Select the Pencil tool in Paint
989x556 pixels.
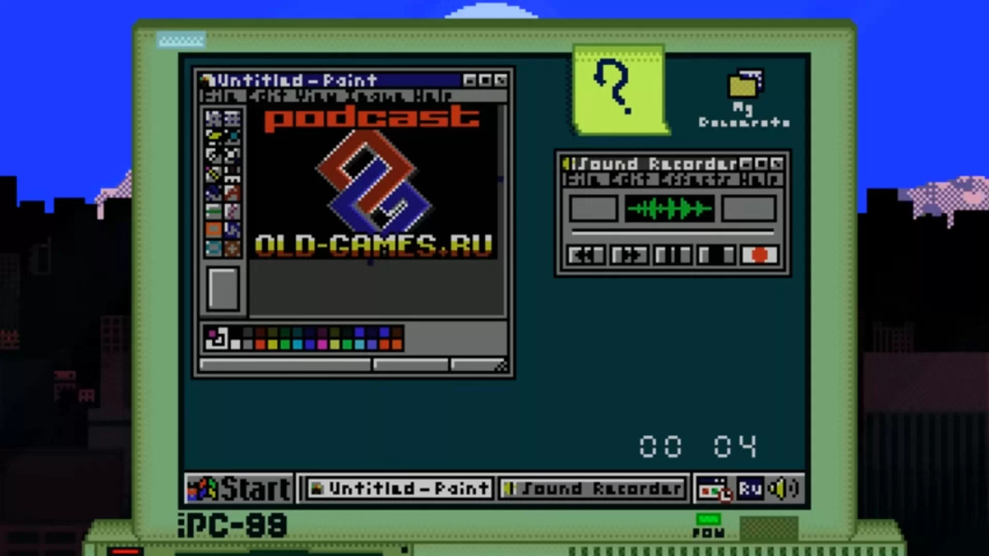213,174
